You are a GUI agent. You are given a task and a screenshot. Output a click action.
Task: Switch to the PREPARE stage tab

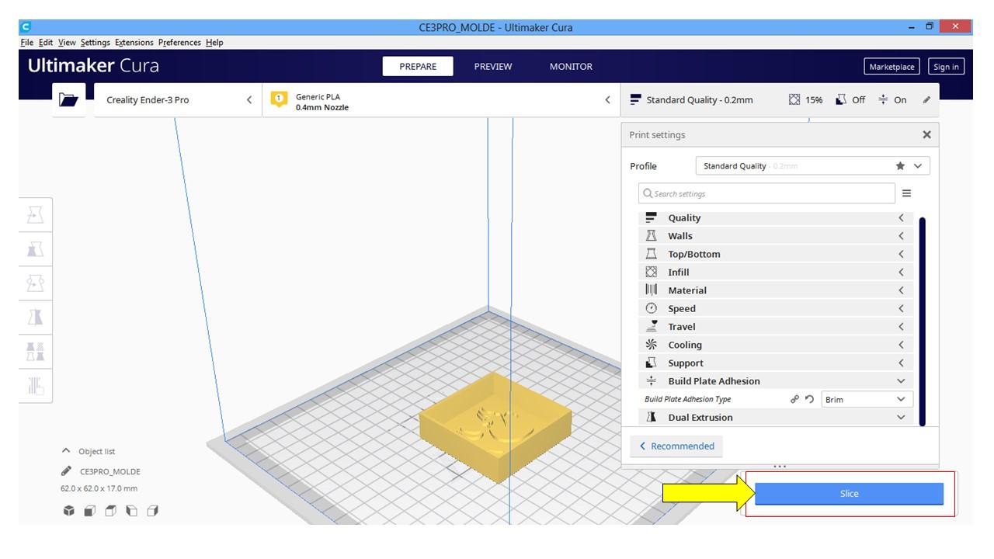click(x=418, y=67)
